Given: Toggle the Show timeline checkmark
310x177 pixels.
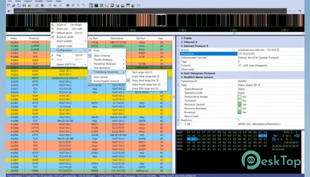Looking at the screenshot, I should (90, 56).
